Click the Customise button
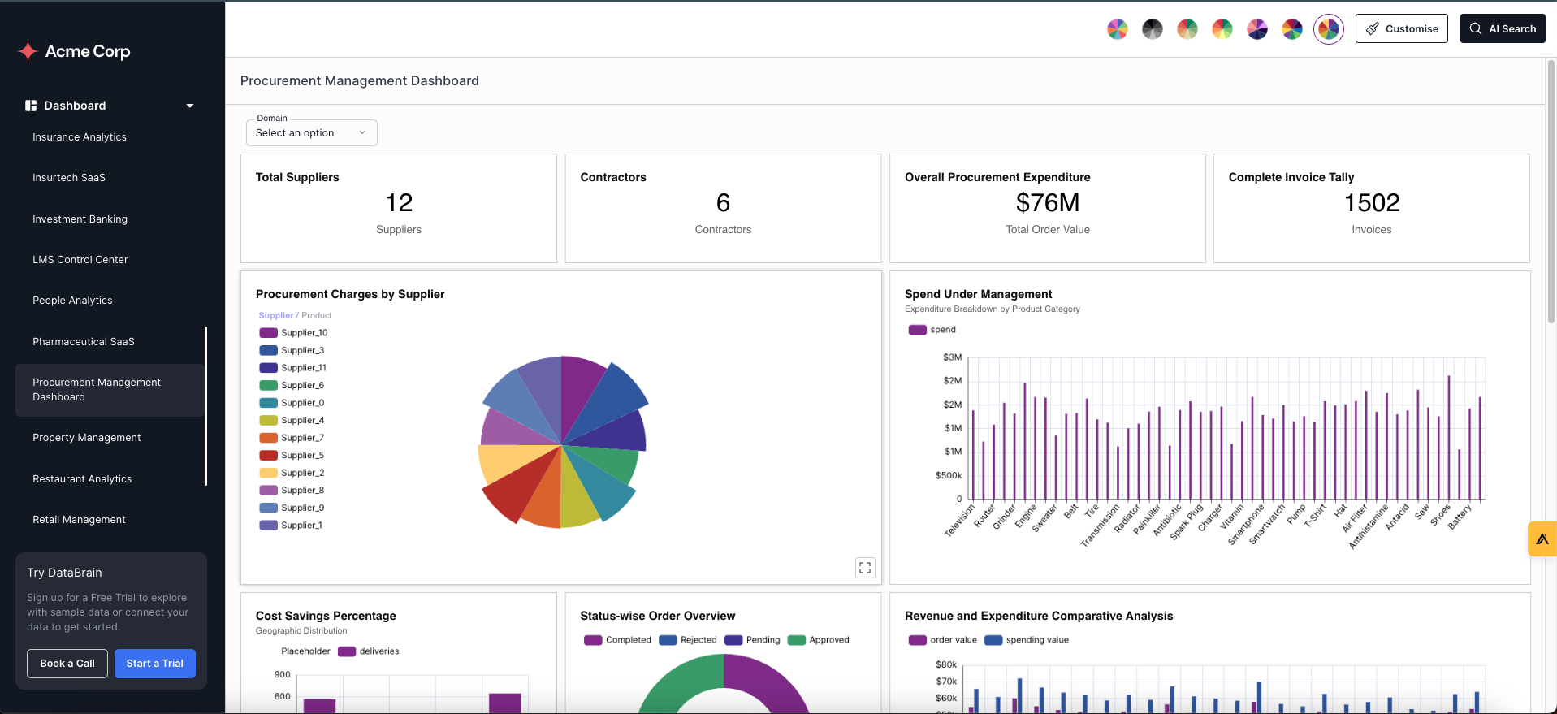The height and width of the screenshot is (714, 1557). tap(1402, 28)
